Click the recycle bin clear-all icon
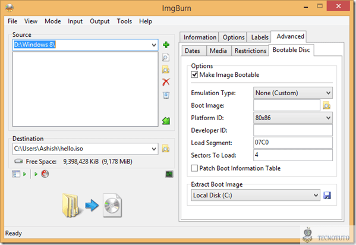Screen dimensions: 356x245 click(x=166, y=95)
